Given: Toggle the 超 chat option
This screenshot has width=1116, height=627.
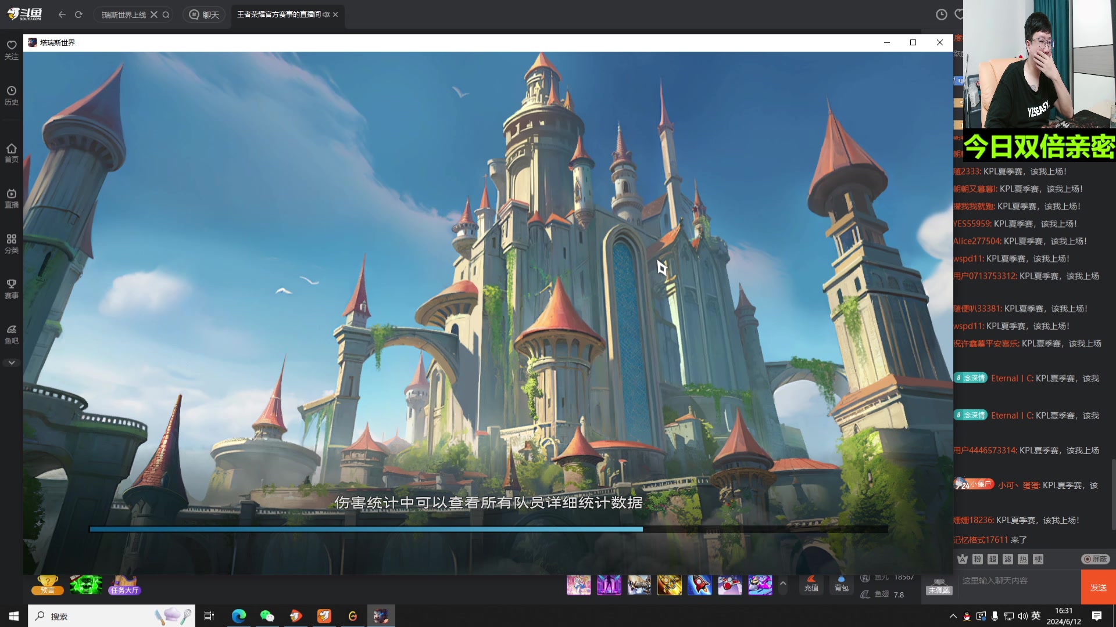Looking at the screenshot, I should 993,559.
